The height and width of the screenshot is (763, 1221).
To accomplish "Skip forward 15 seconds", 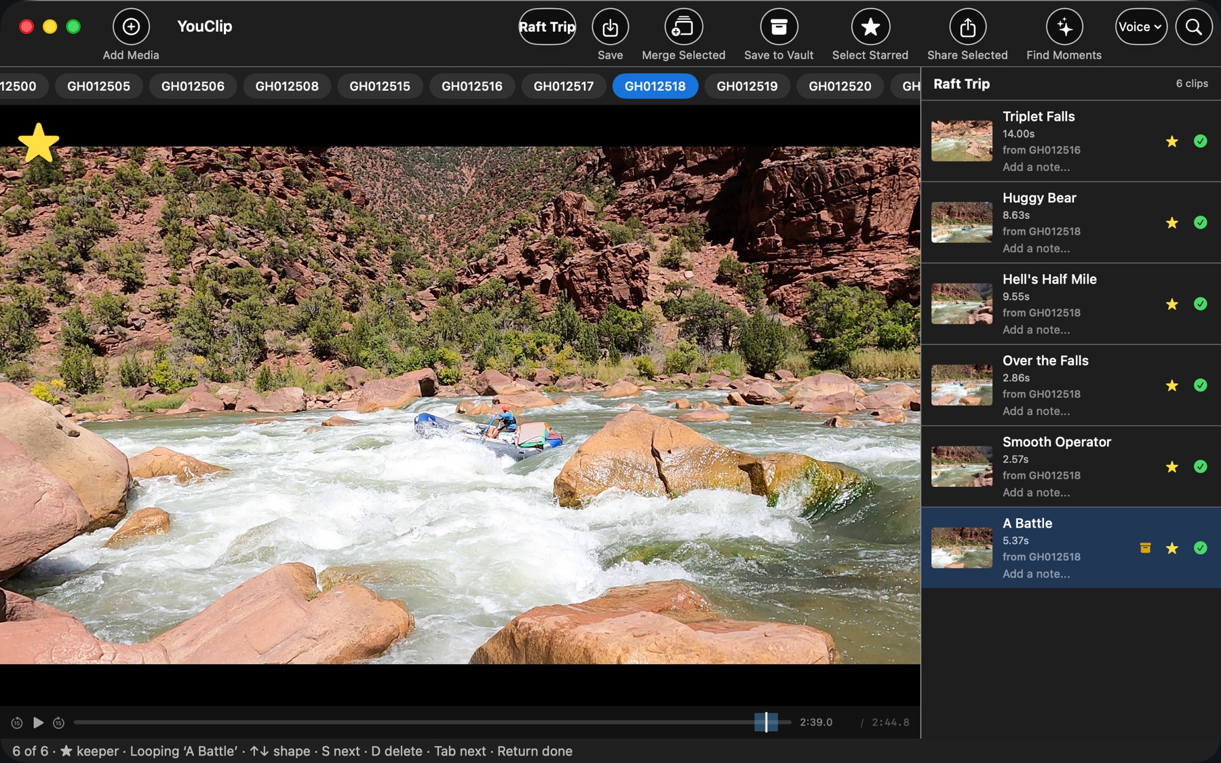I will click(59, 723).
